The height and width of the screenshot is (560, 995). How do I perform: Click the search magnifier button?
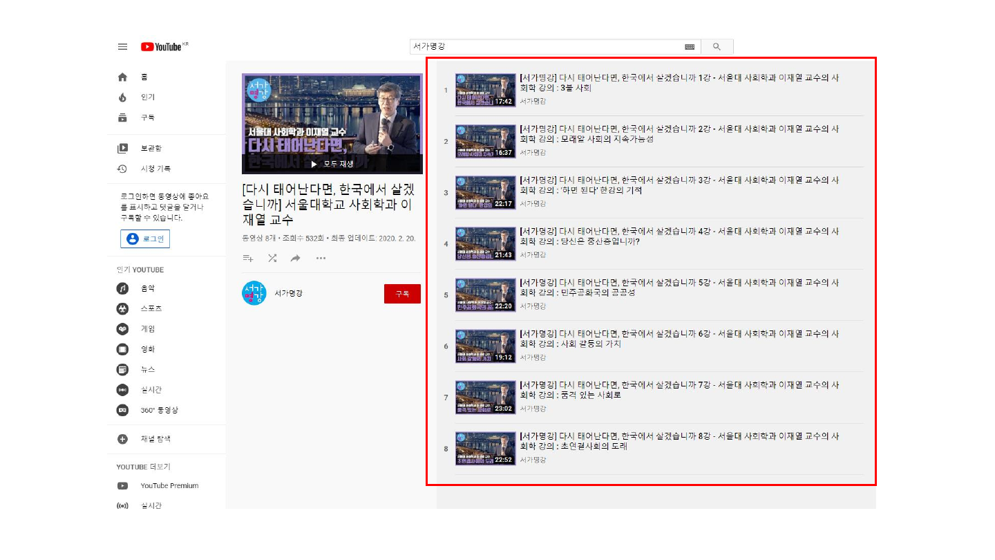[717, 47]
